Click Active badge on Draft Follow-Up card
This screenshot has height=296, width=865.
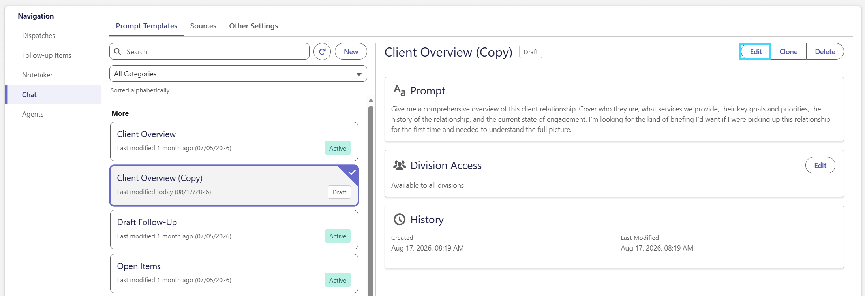point(338,236)
